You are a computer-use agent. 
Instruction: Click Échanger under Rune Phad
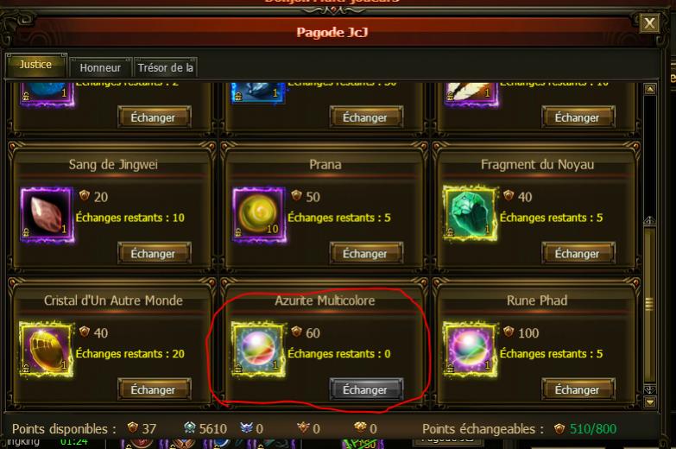pos(578,389)
